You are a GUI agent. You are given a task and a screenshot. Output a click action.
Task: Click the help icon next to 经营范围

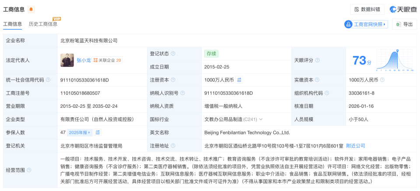click(x=29, y=170)
